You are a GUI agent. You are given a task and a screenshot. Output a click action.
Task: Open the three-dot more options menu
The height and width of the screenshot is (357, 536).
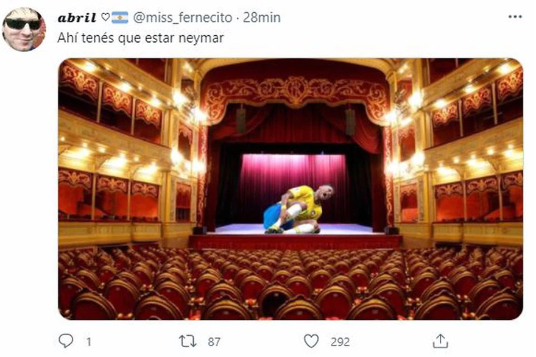click(x=515, y=17)
